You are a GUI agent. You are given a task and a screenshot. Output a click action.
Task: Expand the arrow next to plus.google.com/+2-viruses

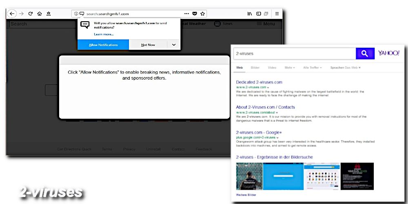[277, 137]
